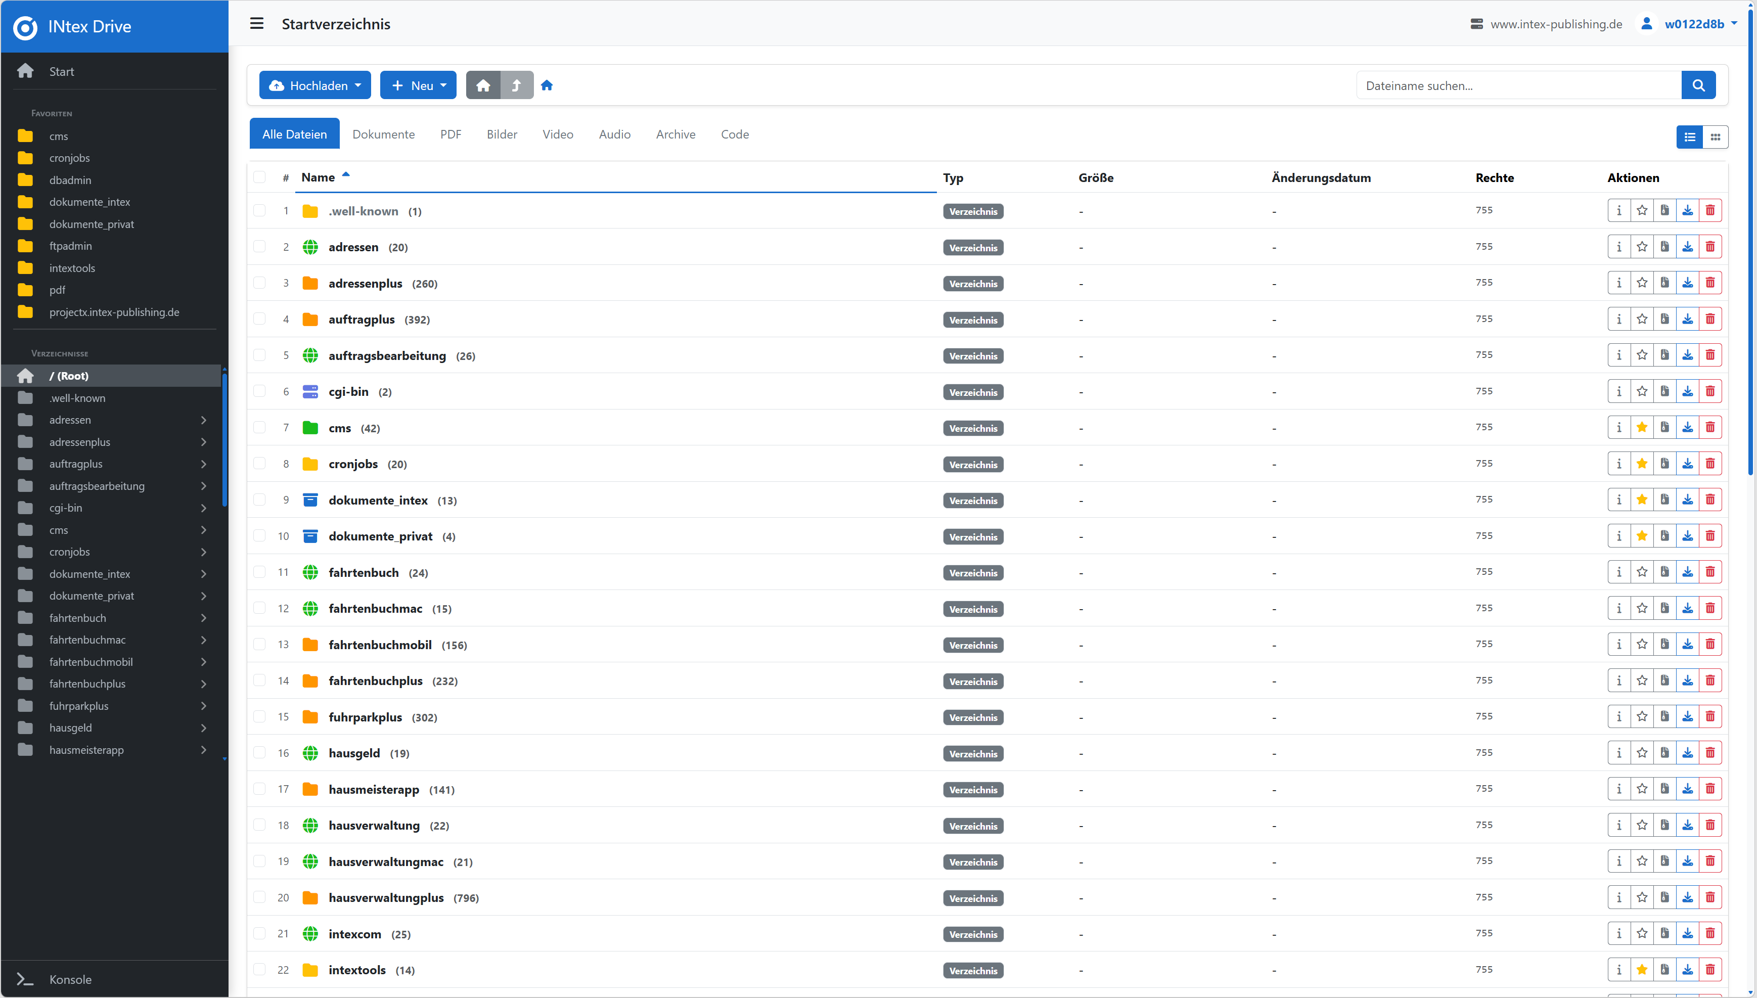1757x998 pixels.
Task: Open the hausverwaltungplus directory
Action: tap(386, 898)
